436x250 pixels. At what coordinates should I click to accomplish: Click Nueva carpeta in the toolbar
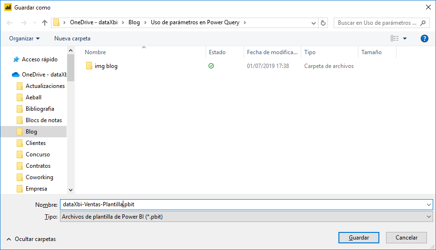click(x=72, y=38)
